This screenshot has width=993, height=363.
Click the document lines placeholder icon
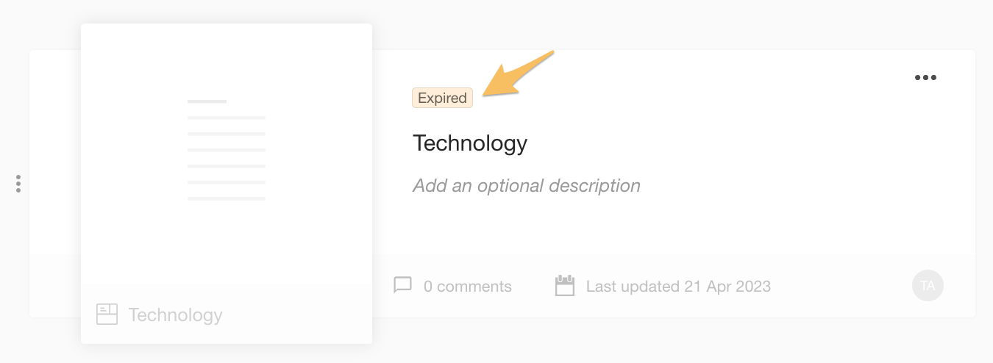(226, 150)
